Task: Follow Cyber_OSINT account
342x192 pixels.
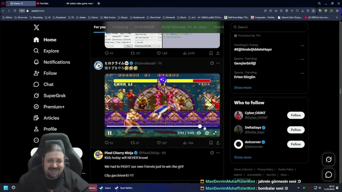Action: (296, 115)
